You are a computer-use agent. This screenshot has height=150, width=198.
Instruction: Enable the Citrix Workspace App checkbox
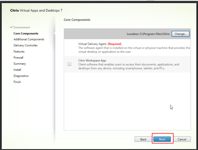[69, 64]
